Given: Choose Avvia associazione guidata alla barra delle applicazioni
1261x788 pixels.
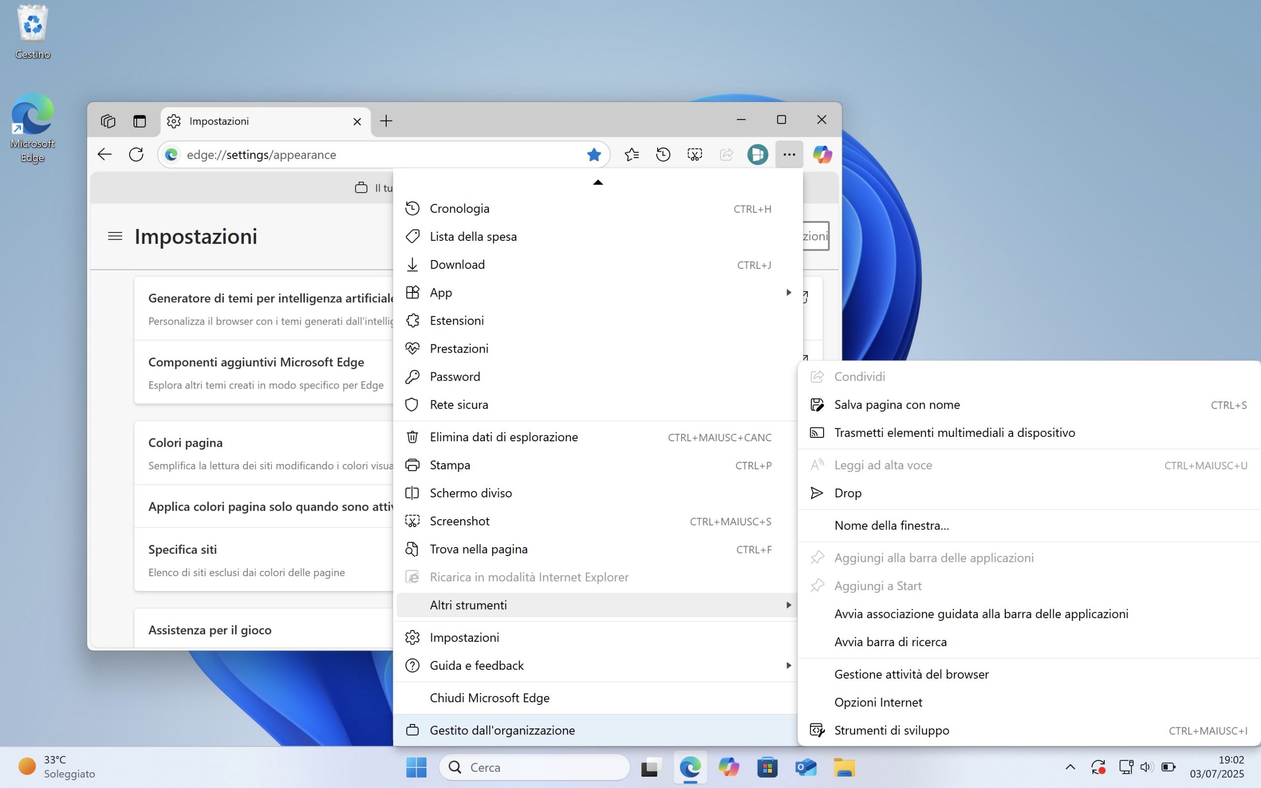Looking at the screenshot, I should click(1029, 614).
